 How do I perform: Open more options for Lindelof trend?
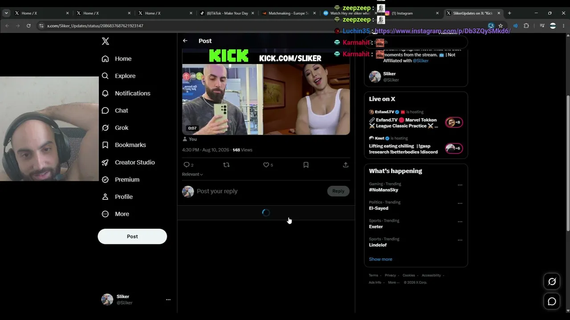tap(460, 240)
